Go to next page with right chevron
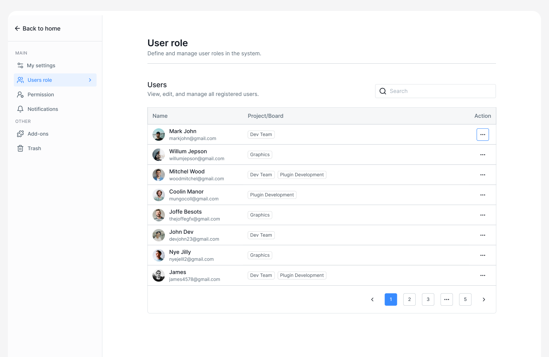Viewport: 549px width, 357px height. 484,299
